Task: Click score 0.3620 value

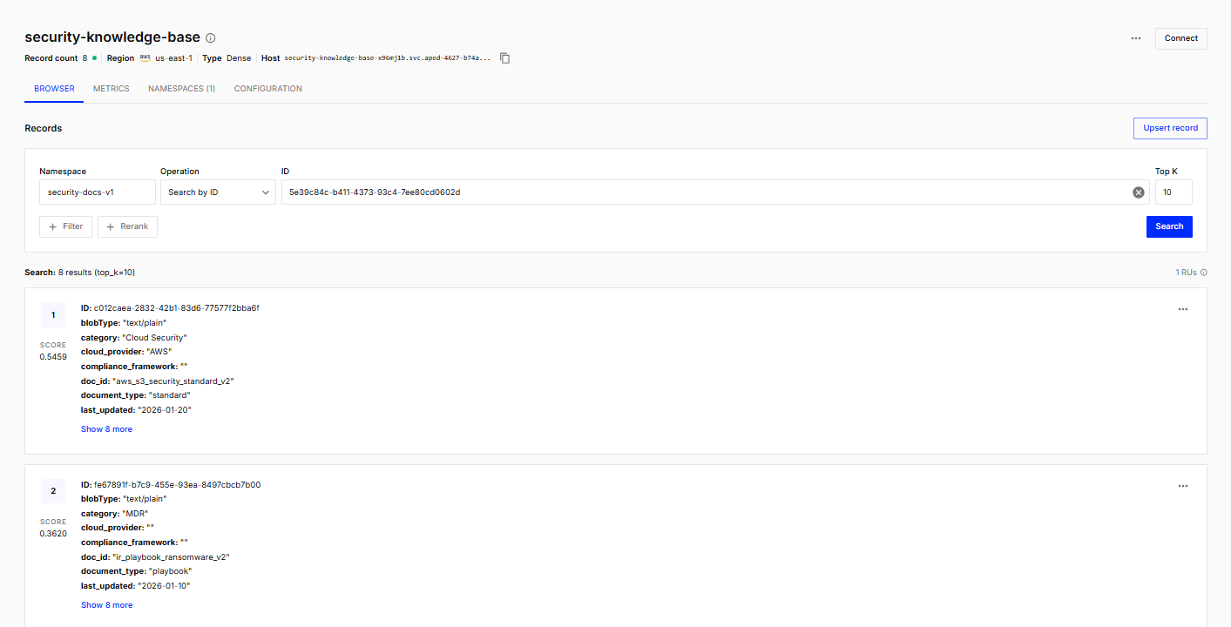Action: (53, 534)
